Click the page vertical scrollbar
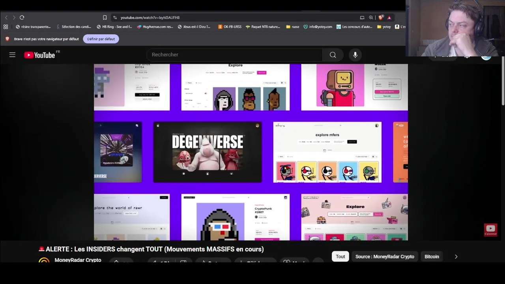 tap(503, 81)
